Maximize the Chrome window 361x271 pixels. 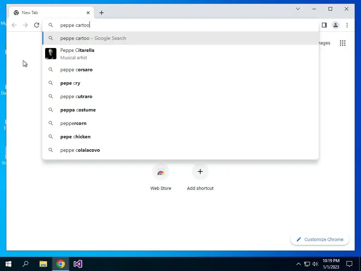[330, 9]
